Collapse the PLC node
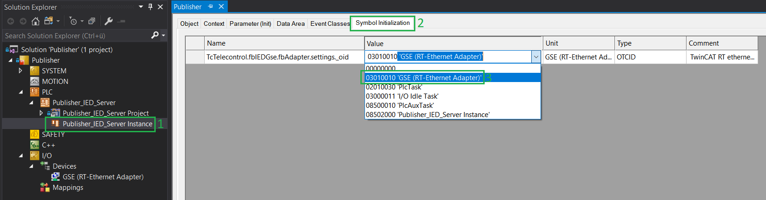The height and width of the screenshot is (200, 766). [21, 92]
